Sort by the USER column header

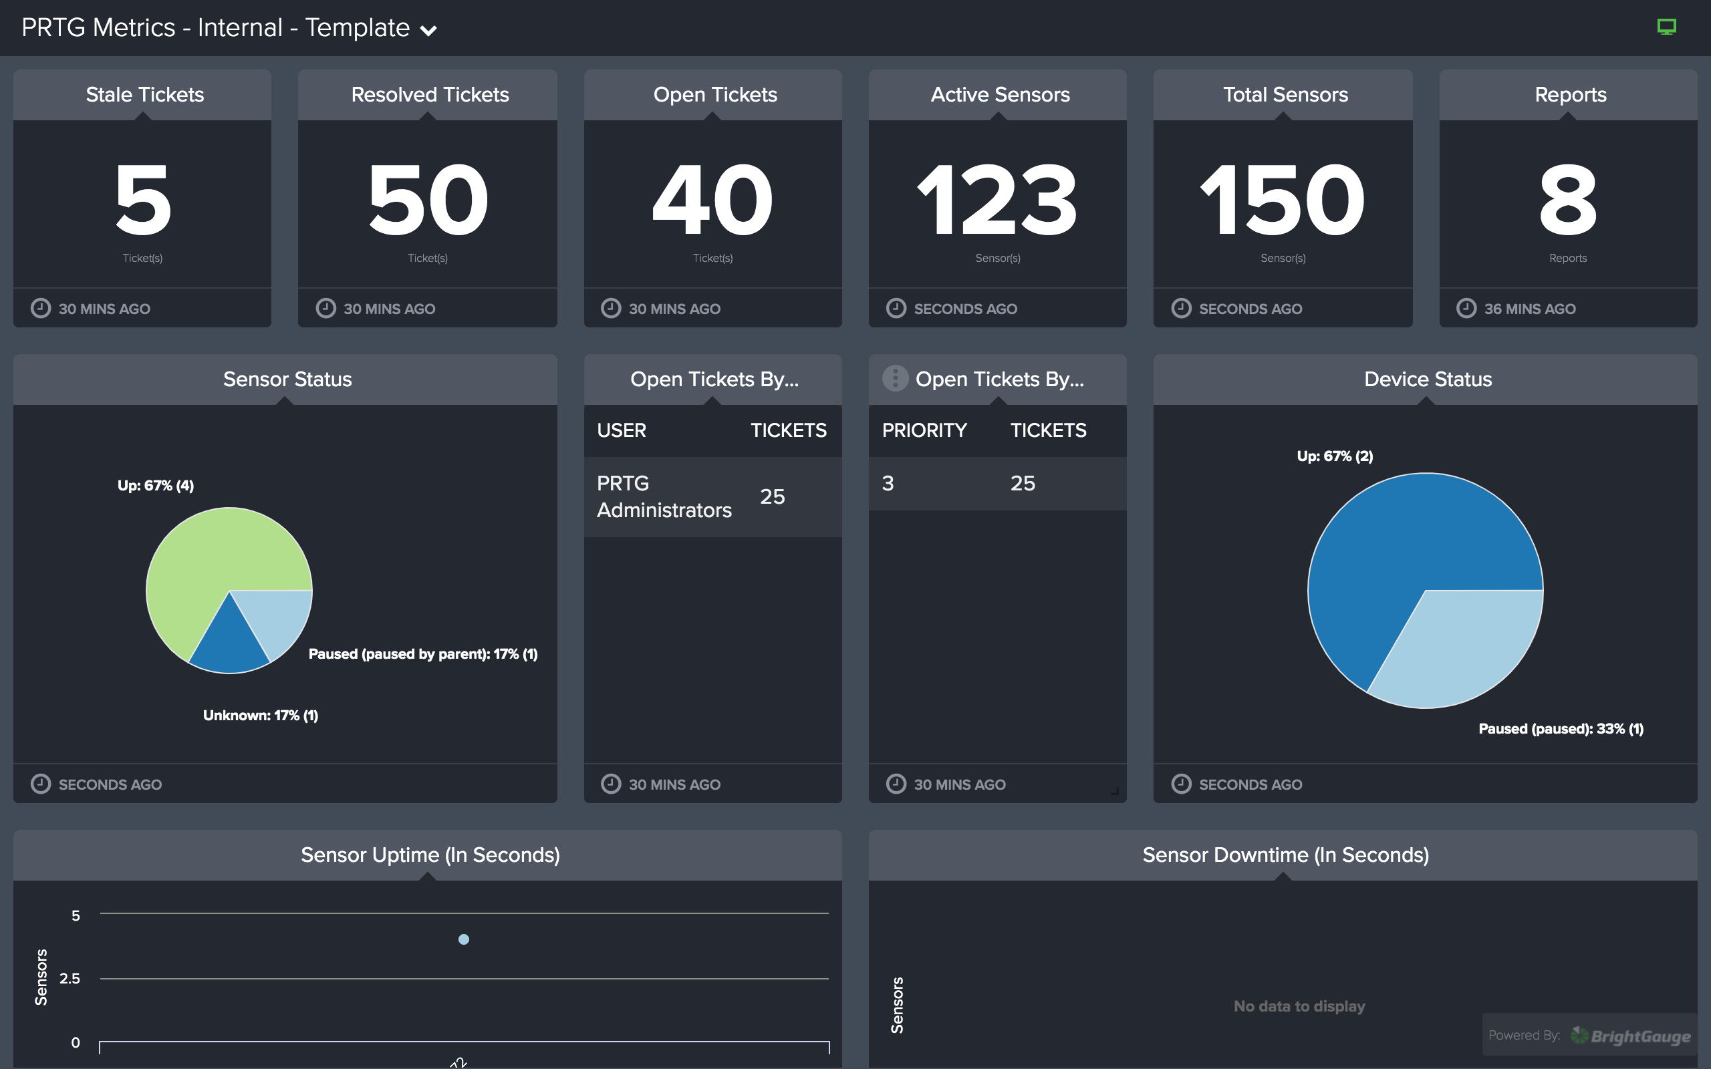tap(621, 430)
